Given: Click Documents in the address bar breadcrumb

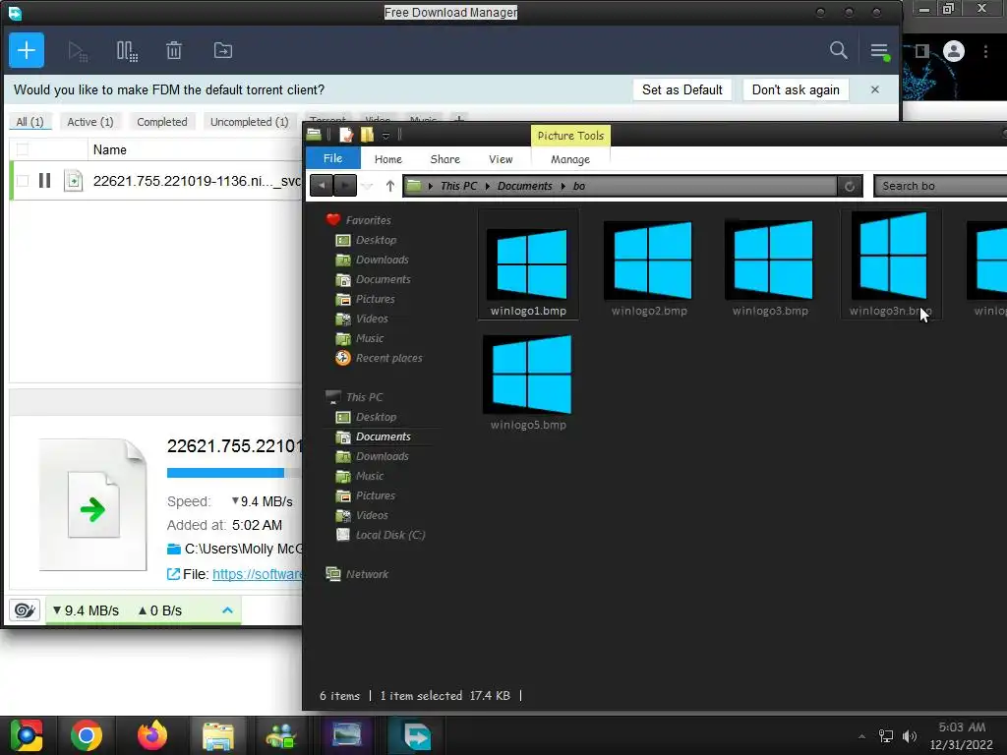Looking at the screenshot, I should 525,186.
